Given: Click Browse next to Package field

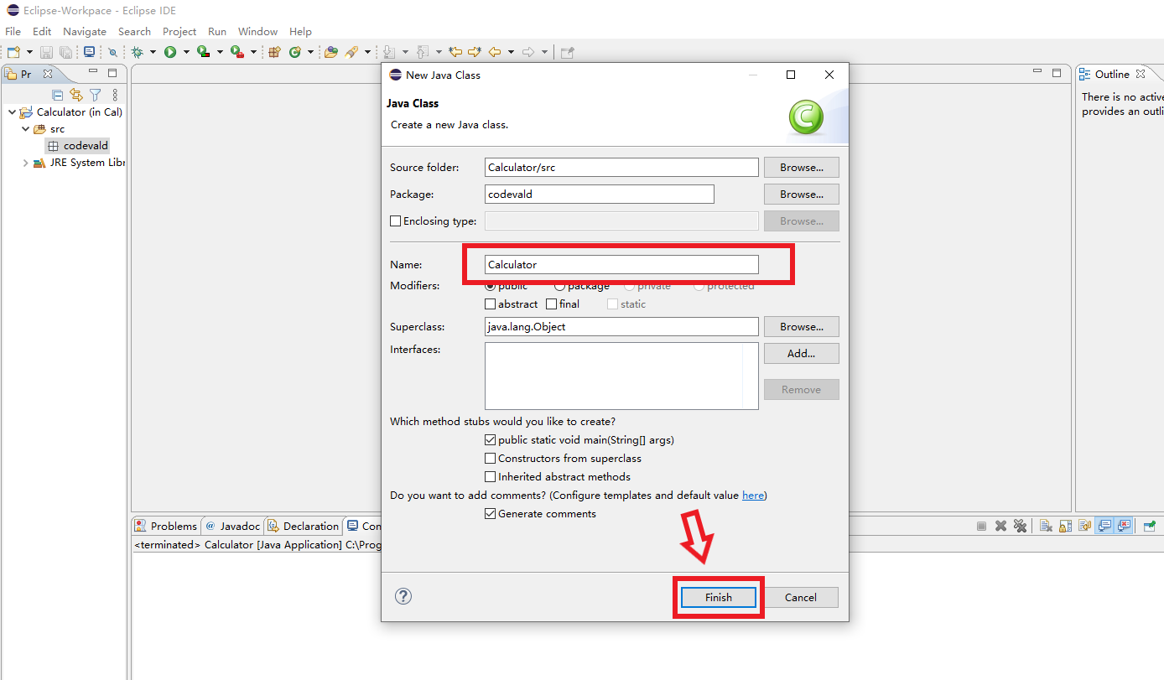Looking at the screenshot, I should [x=801, y=194].
